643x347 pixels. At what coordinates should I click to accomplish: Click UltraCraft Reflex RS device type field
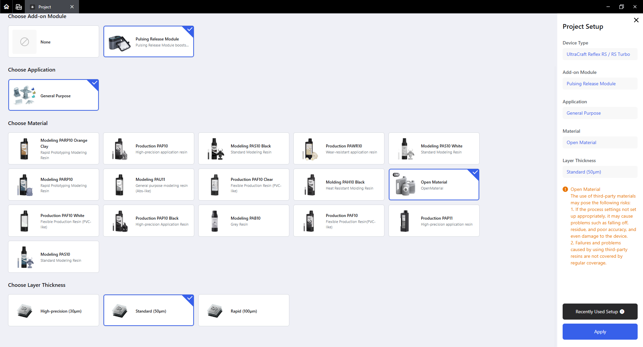tap(600, 54)
